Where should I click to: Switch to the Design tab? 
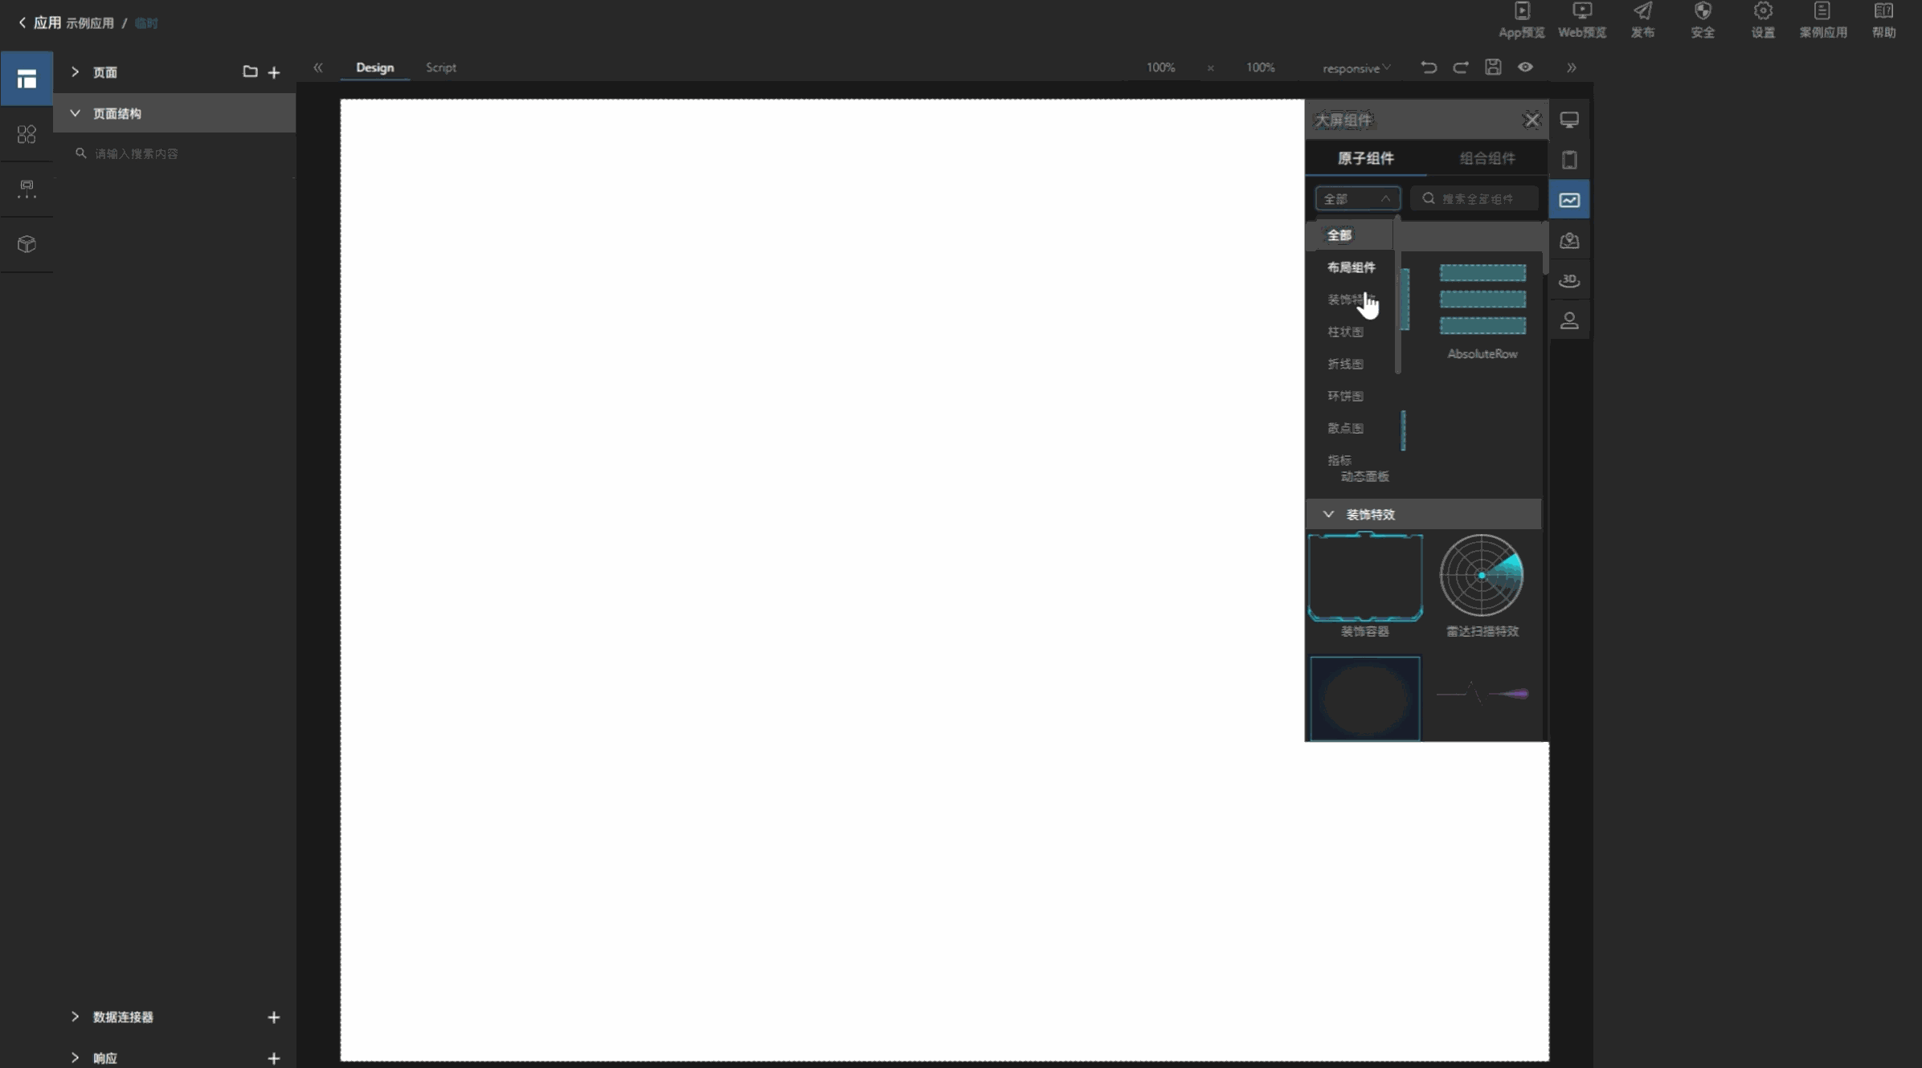(374, 67)
